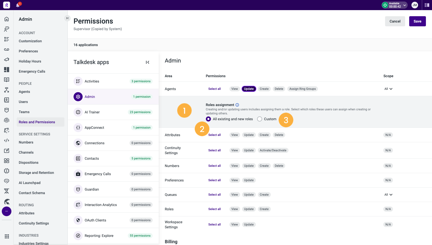Screen dimensions: 432x245
Task: Collapse the Talkdesk apps panel
Action: tap(147, 62)
